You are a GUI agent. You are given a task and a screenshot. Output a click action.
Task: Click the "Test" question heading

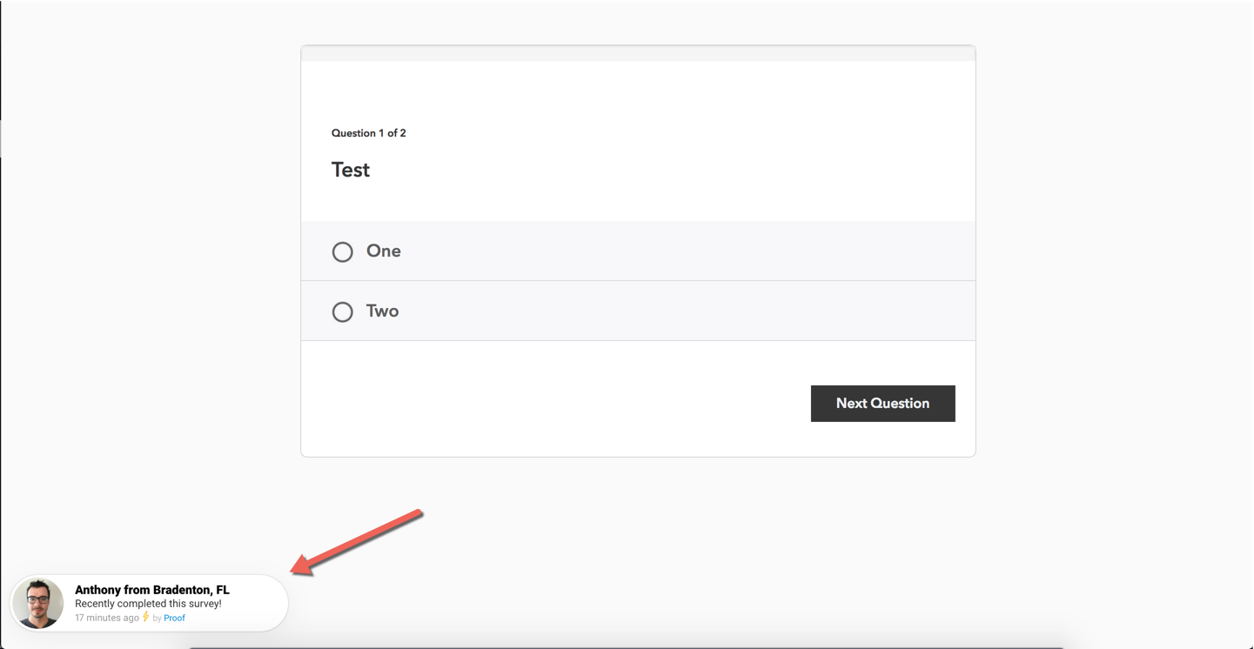351,170
